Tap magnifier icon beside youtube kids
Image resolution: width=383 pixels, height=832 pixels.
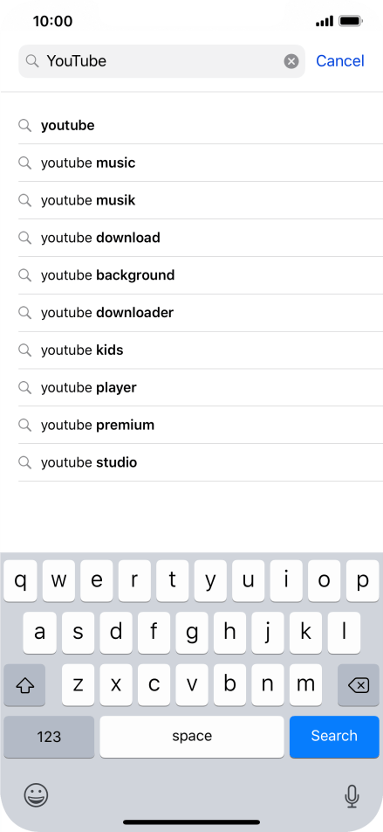tap(25, 350)
